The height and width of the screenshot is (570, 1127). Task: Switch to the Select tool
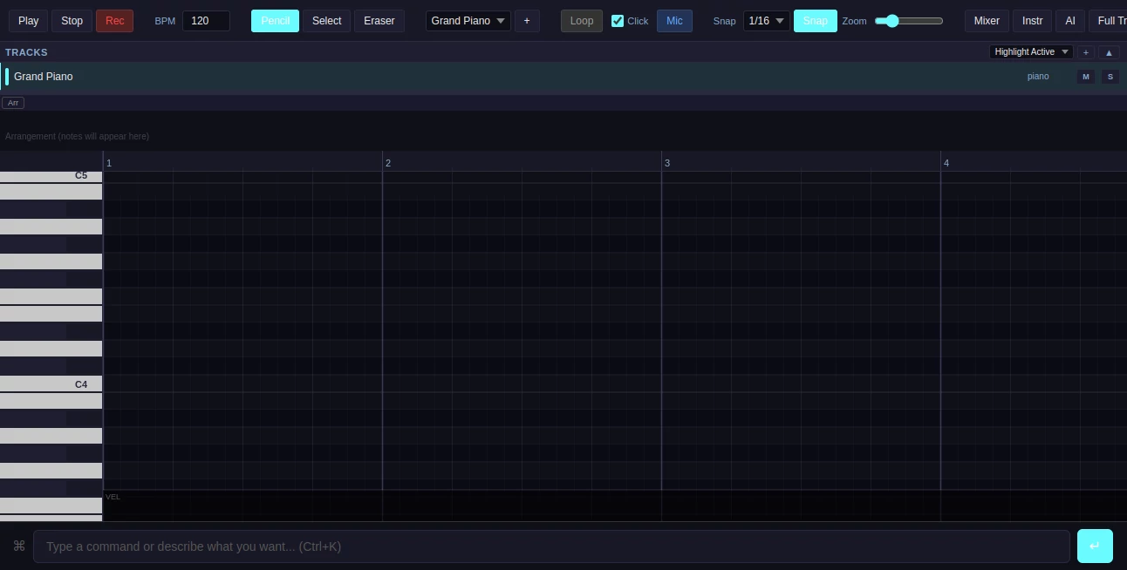pyautogui.click(x=326, y=21)
